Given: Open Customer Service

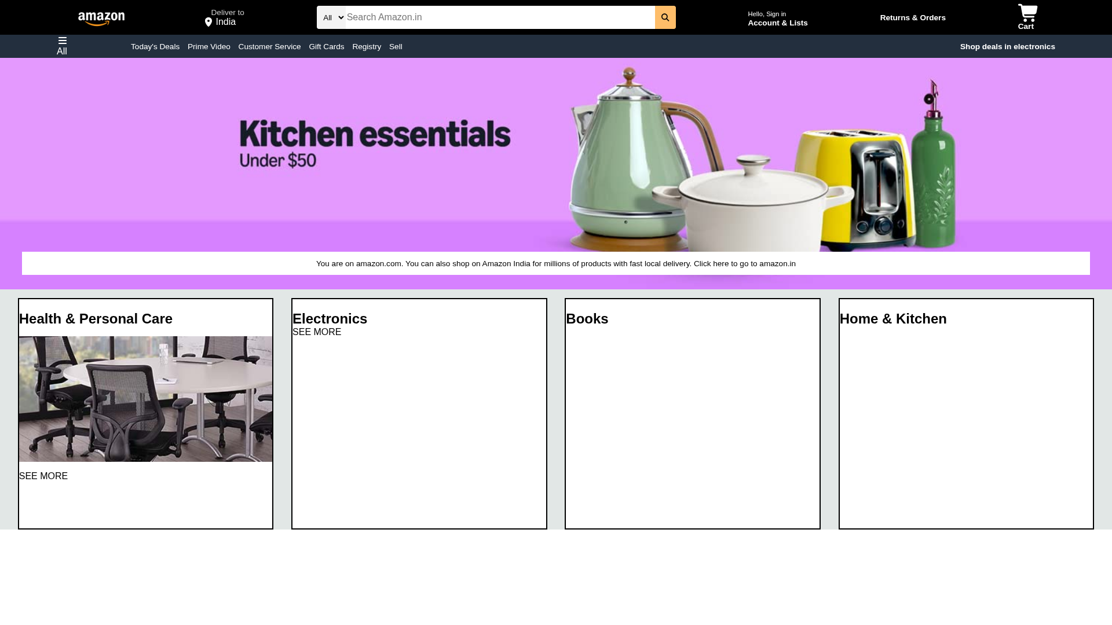Looking at the screenshot, I should [269, 46].
